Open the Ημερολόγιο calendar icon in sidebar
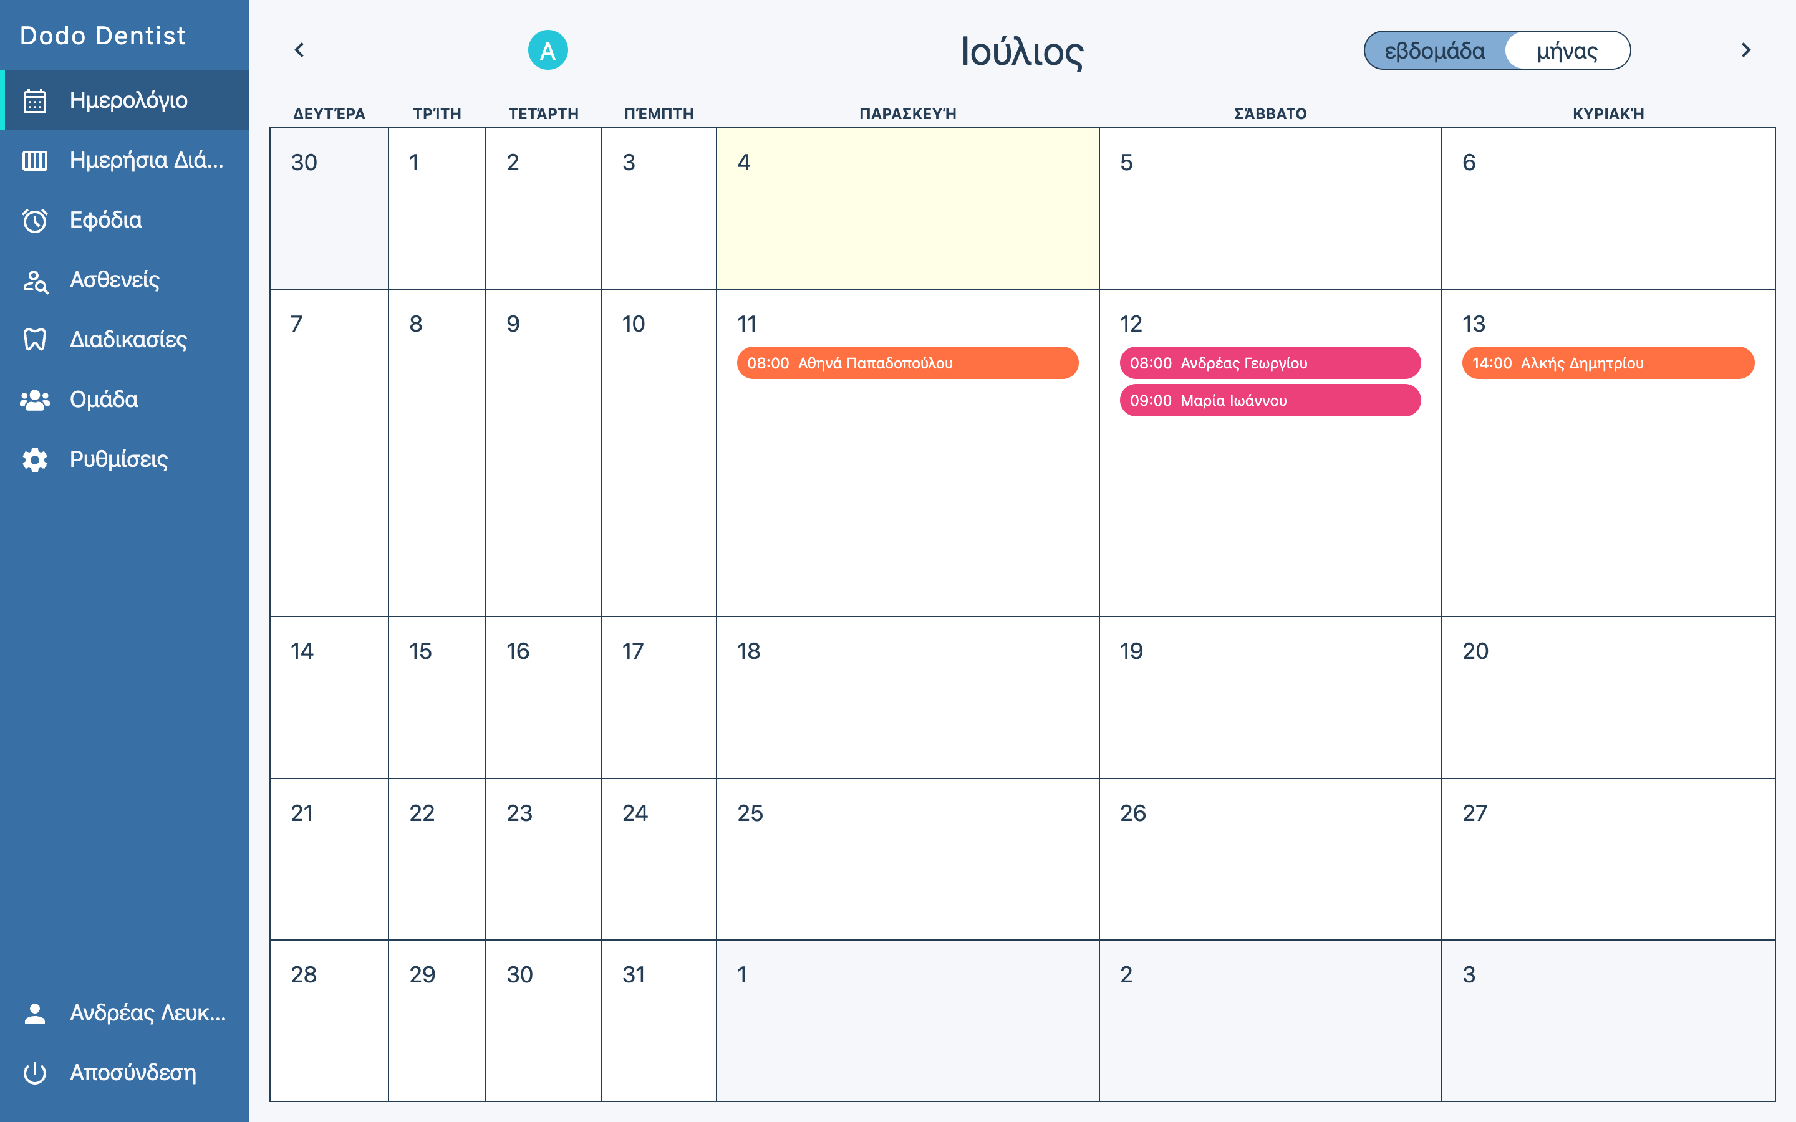The image size is (1796, 1122). (x=35, y=100)
